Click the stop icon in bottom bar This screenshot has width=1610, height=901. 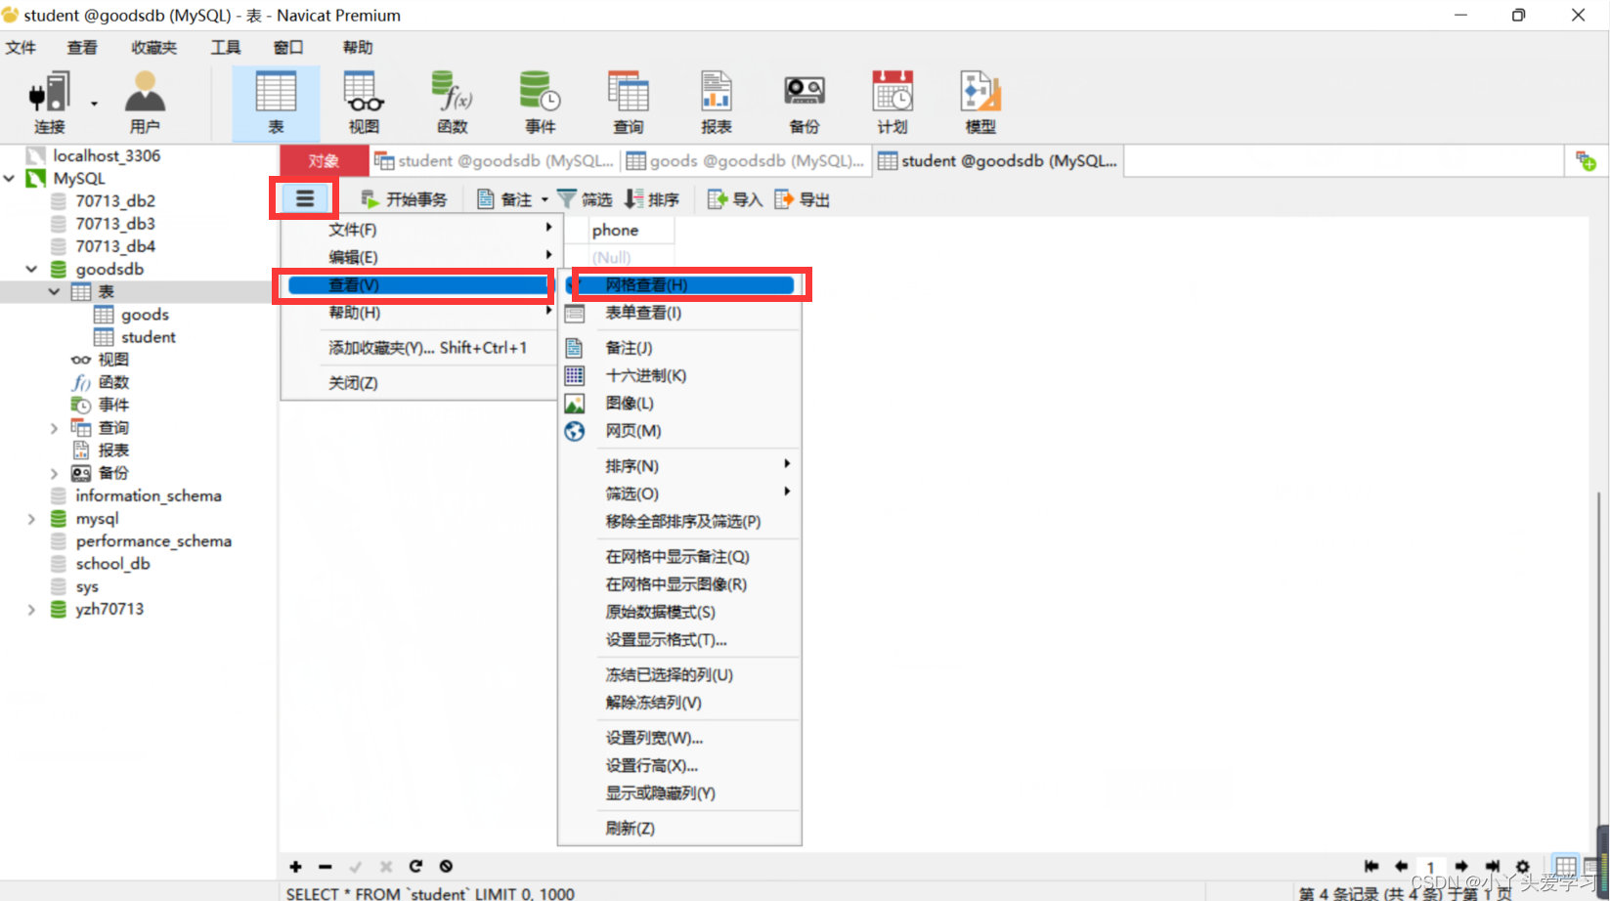point(446,866)
